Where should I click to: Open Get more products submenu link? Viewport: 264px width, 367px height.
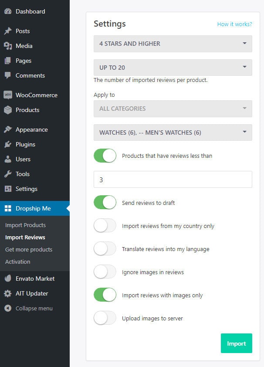tap(28, 249)
